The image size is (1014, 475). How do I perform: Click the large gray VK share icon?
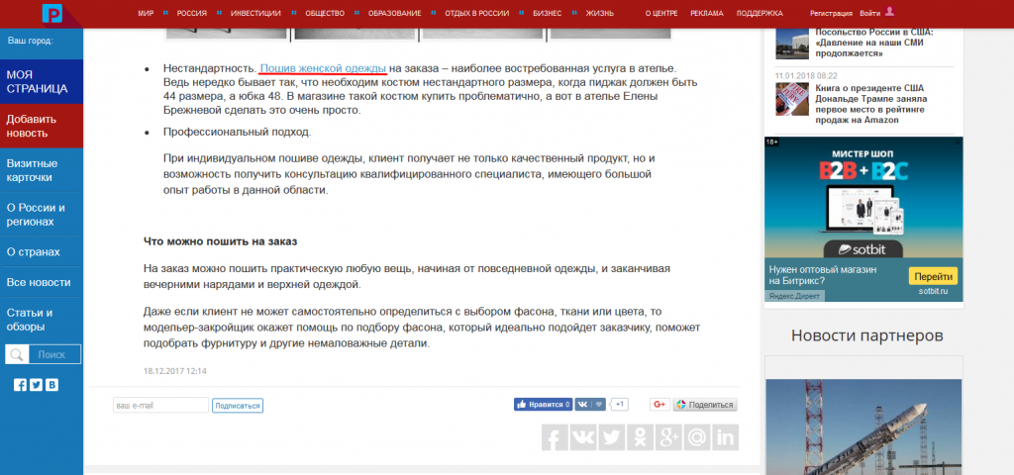(583, 437)
